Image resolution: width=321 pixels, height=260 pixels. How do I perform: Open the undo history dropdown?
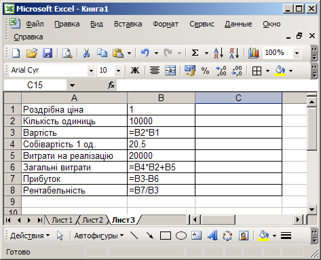tap(156, 54)
